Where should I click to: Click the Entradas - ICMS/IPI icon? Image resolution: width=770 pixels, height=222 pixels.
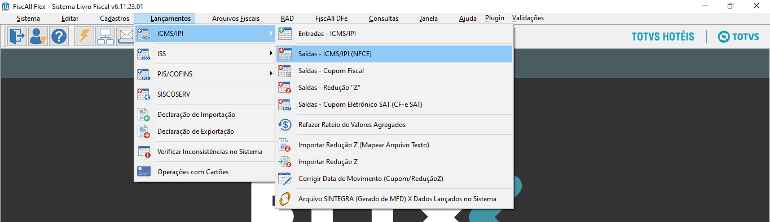285,34
